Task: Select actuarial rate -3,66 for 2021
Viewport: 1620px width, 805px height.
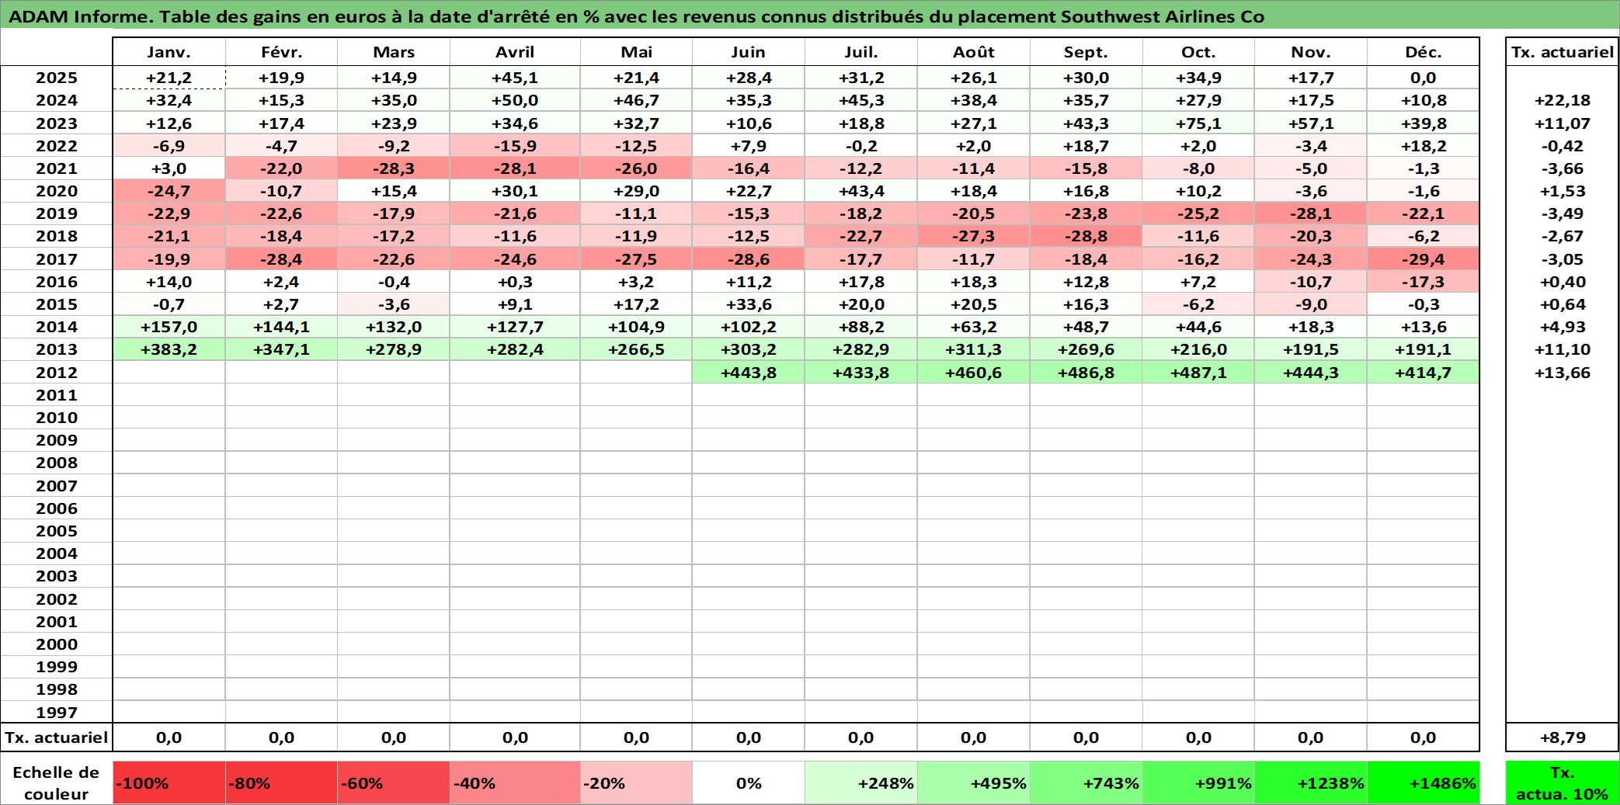Action: [x=1563, y=168]
